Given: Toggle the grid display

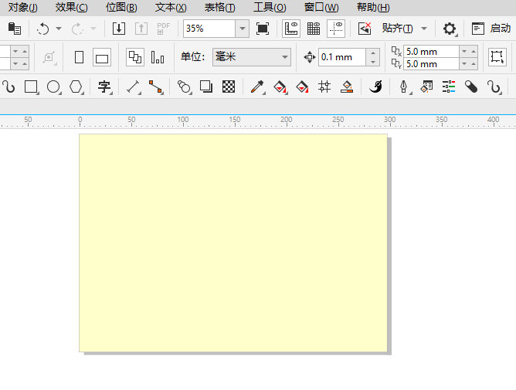Looking at the screenshot, I should pyautogui.click(x=314, y=29).
